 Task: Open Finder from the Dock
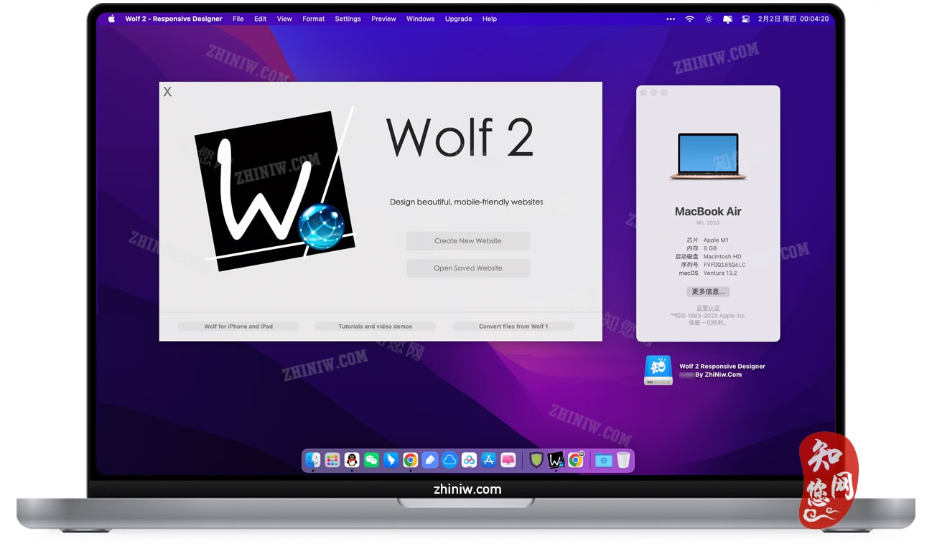[x=312, y=460]
